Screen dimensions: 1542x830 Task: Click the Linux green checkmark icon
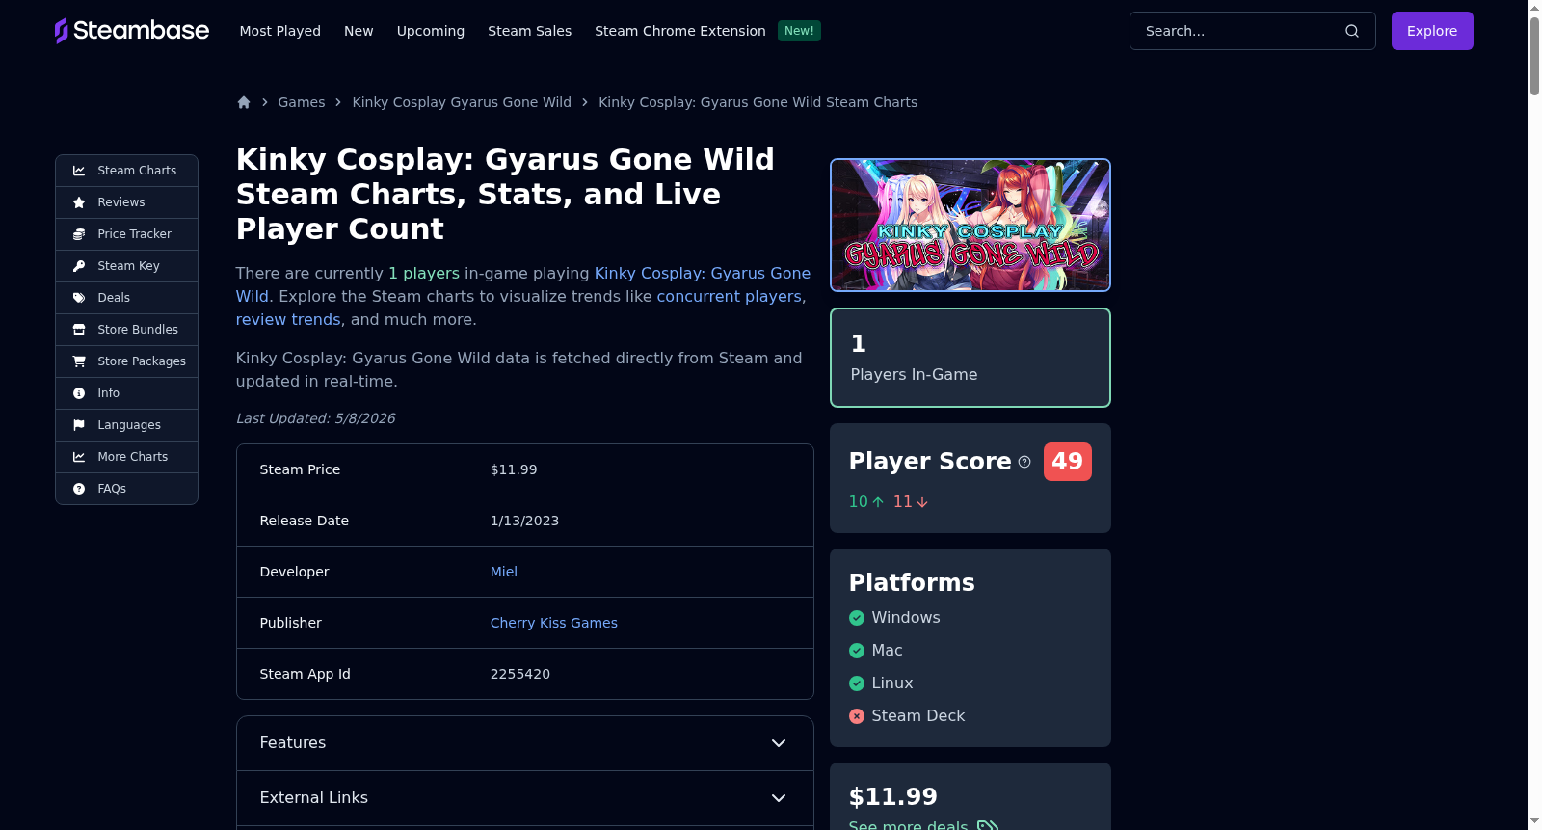coord(857,683)
